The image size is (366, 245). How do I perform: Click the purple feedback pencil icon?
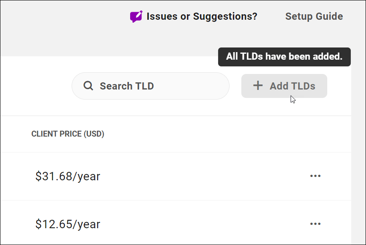(x=136, y=16)
